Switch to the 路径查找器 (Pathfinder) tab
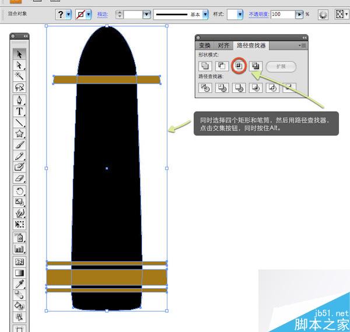Viewport: 350px width, 332px height. click(251, 46)
